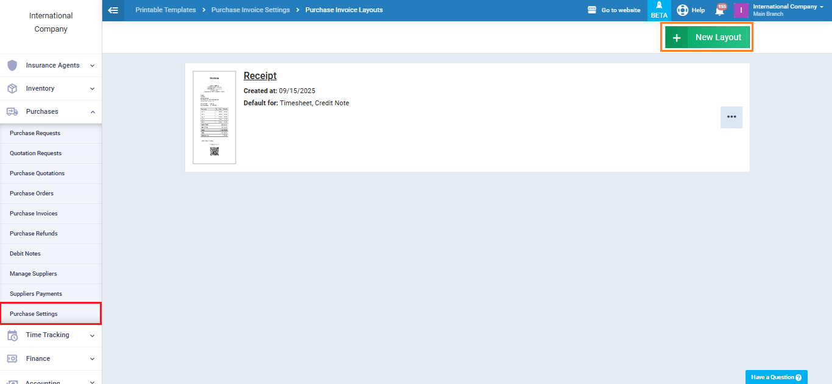Open the Help lifebuoy icon
832x384 pixels.
click(683, 10)
